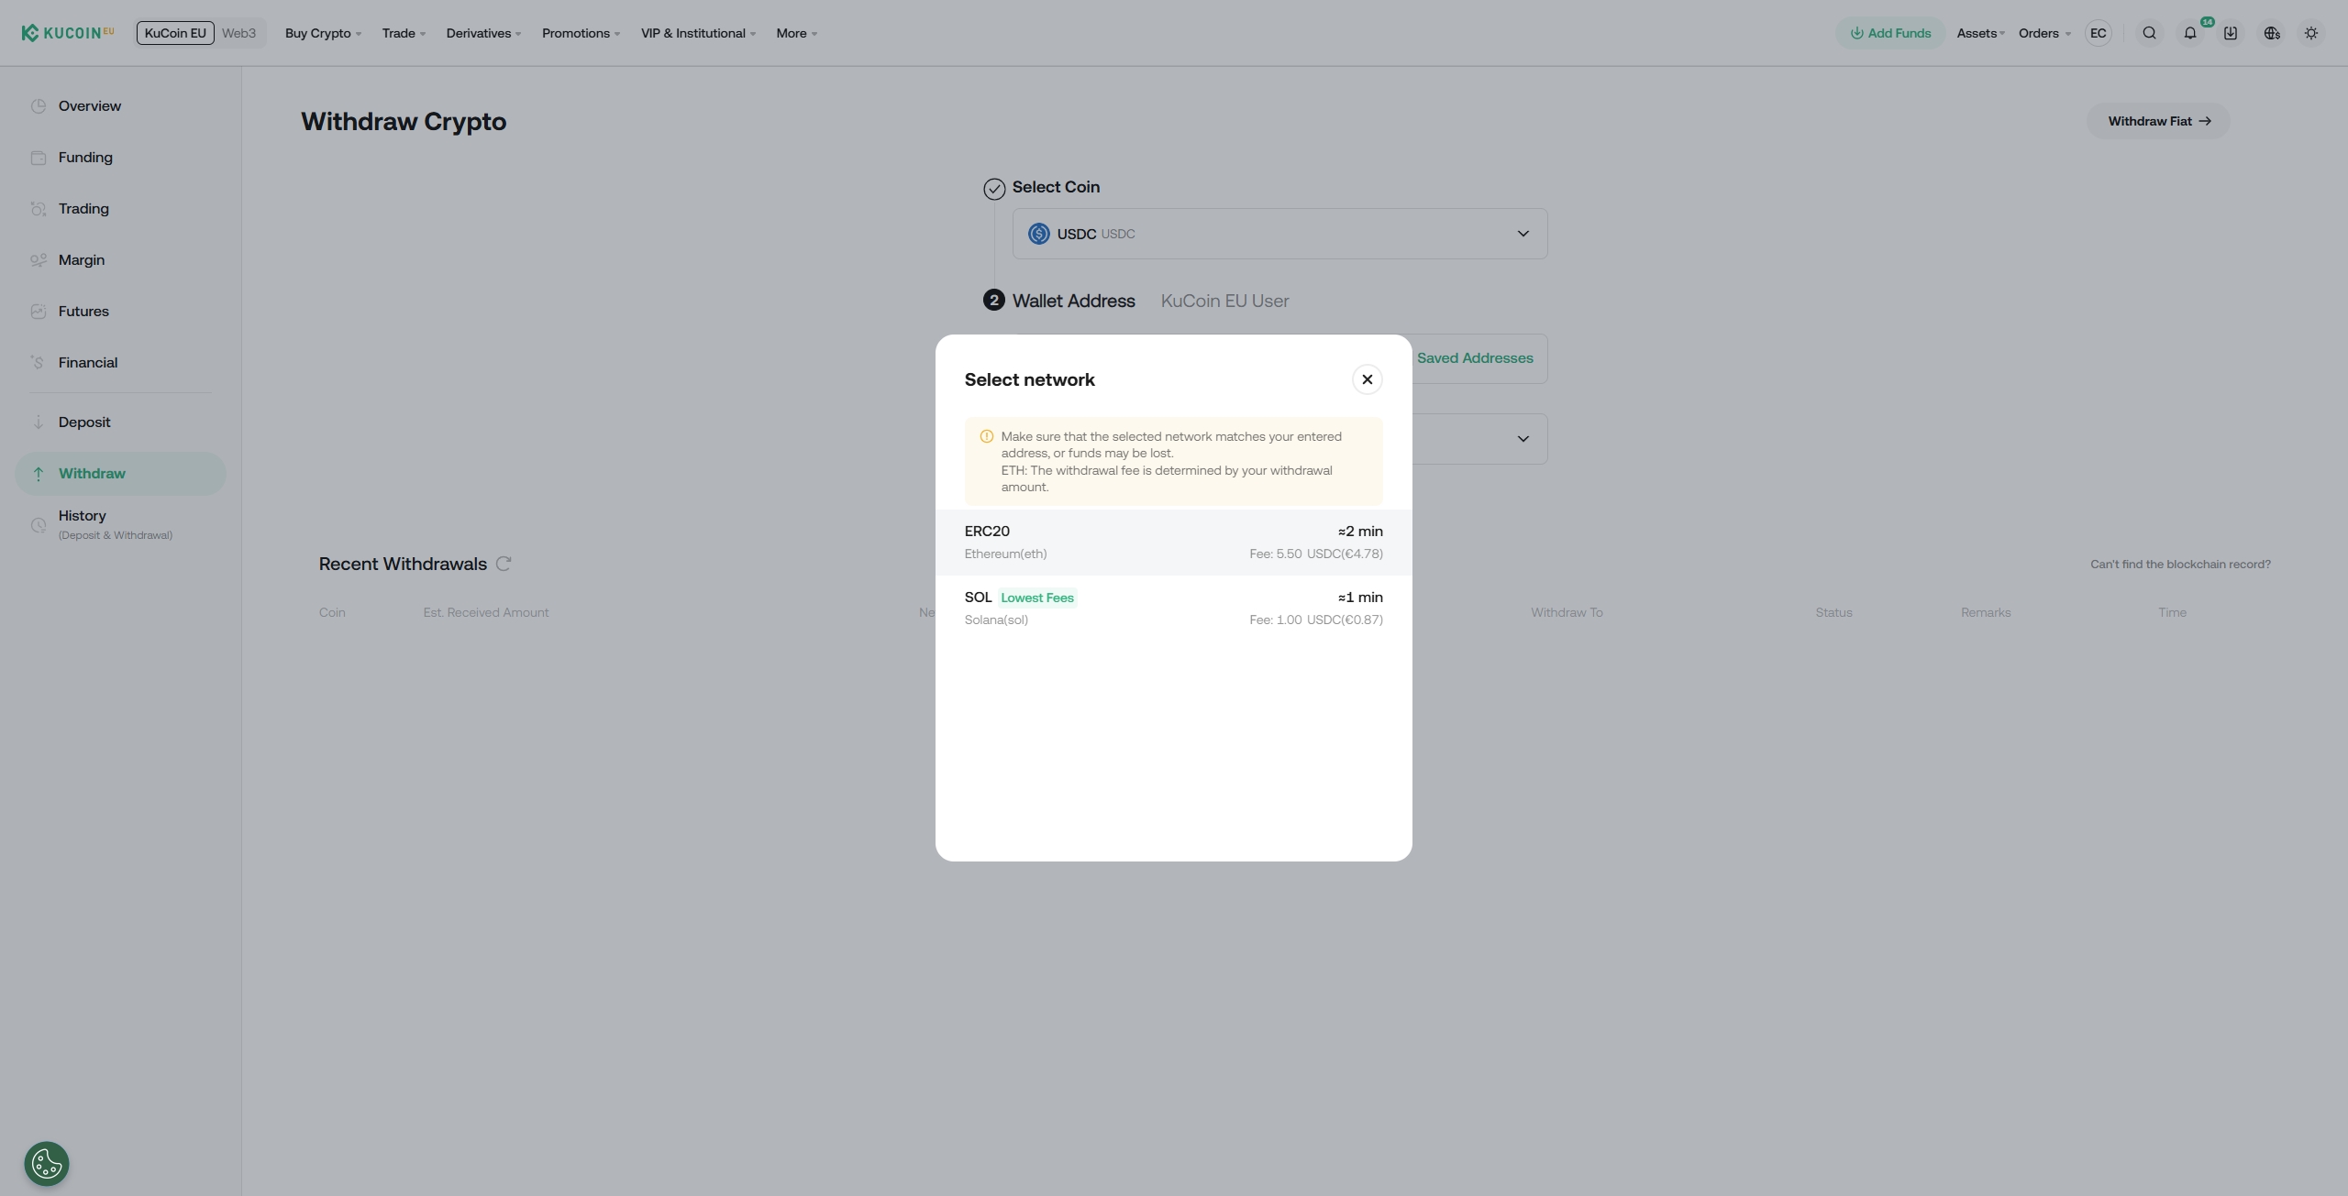Click the Withdraw arrow icon
This screenshot has height=1196, width=2348.
click(x=38, y=474)
